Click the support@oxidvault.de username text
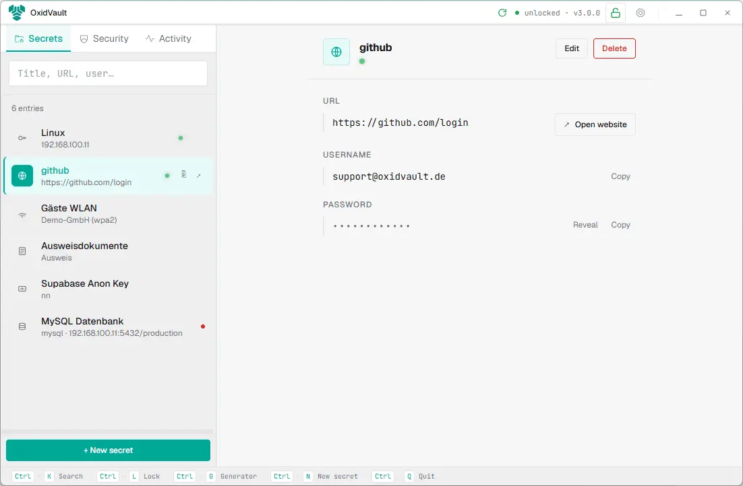The width and height of the screenshot is (743, 486). click(389, 176)
